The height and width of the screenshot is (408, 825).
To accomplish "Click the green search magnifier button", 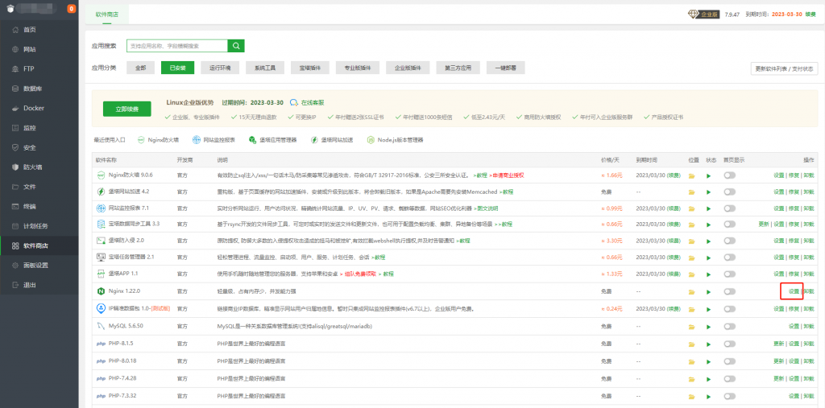I will [236, 46].
